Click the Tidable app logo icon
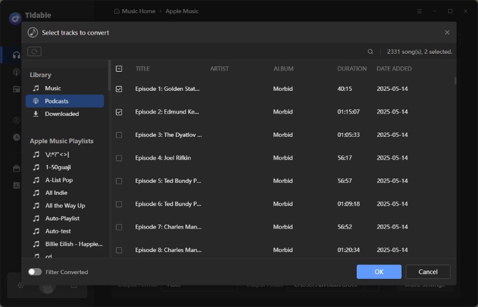The height and width of the screenshot is (307, 478). point(15,18)
